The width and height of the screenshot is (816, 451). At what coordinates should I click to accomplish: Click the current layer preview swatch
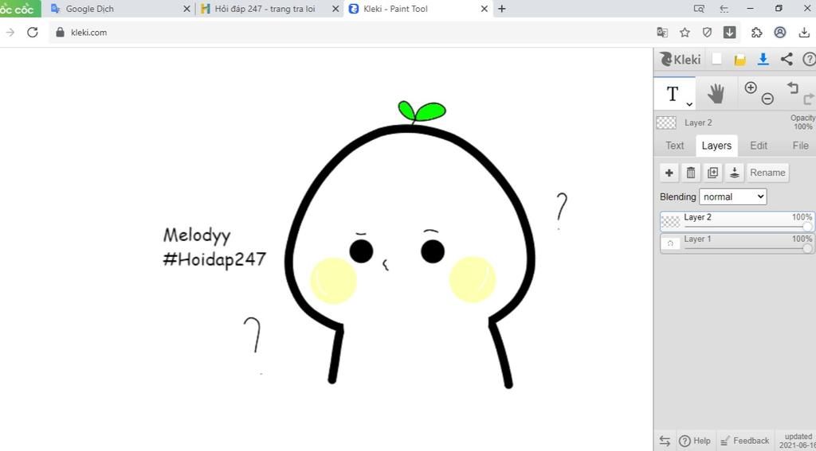[666, 122]
